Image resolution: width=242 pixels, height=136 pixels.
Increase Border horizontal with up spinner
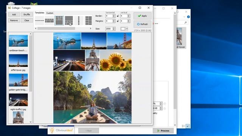(114, 15)
